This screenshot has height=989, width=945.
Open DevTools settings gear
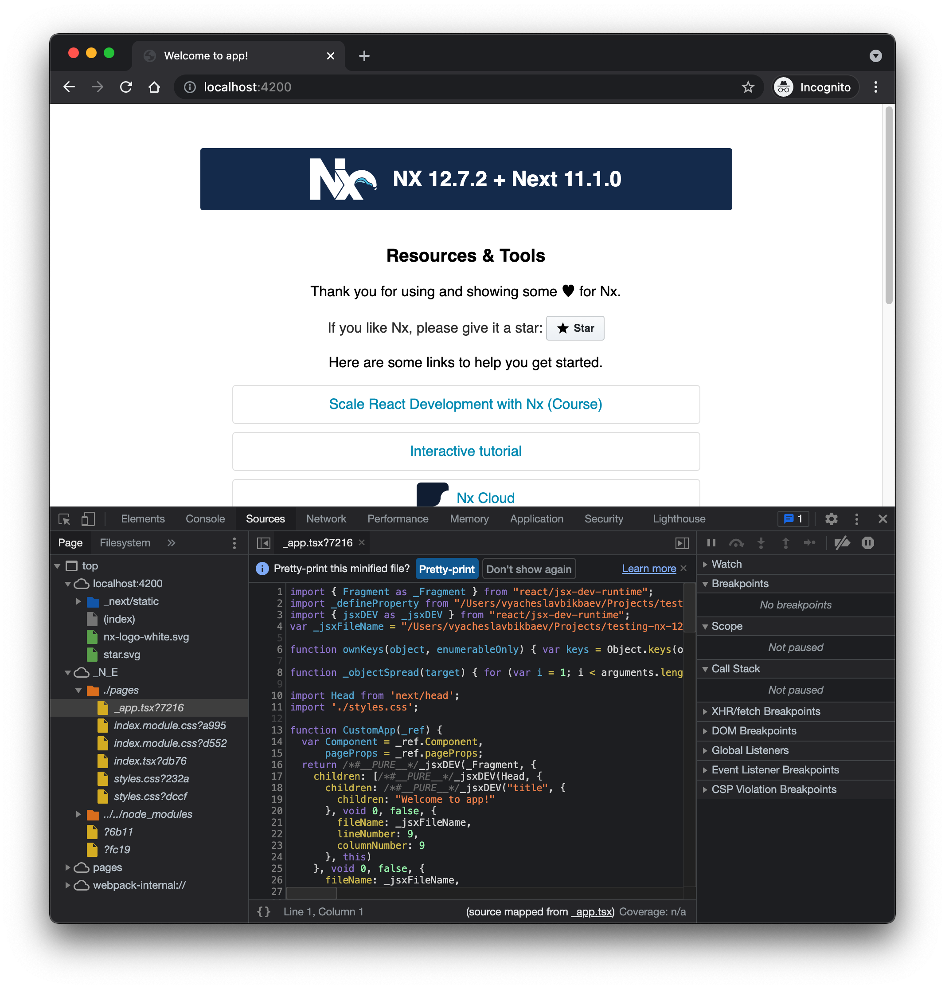[831, 519]
